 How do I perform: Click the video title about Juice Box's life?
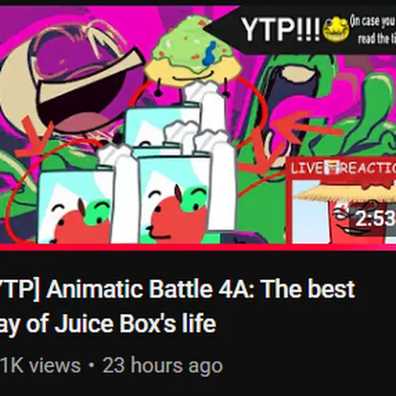coord(177,306)
